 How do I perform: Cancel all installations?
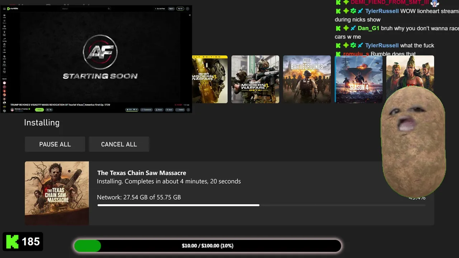coord(119,144)
